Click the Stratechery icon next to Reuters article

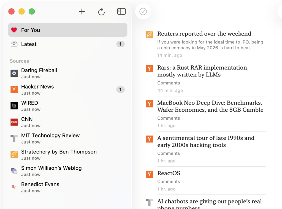(x=149, y=35)
